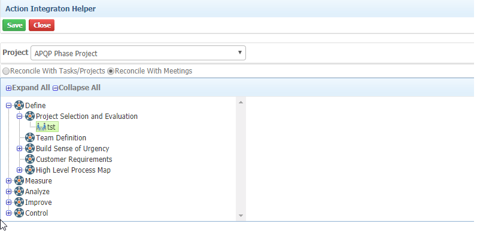Image resolution: width=486 pixels, height=233 pixels.
Task: Click the Analyze phase icon
Action: point(19,192)
